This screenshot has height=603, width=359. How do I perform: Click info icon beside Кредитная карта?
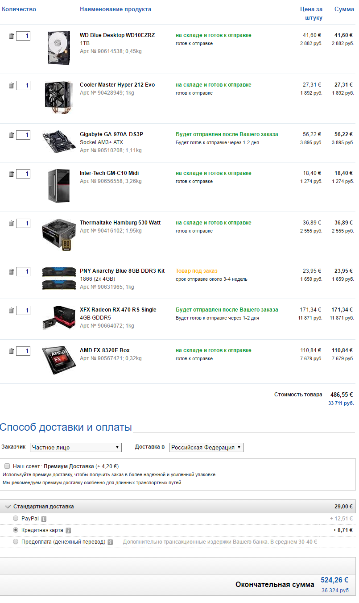click(x=68, y=530)
